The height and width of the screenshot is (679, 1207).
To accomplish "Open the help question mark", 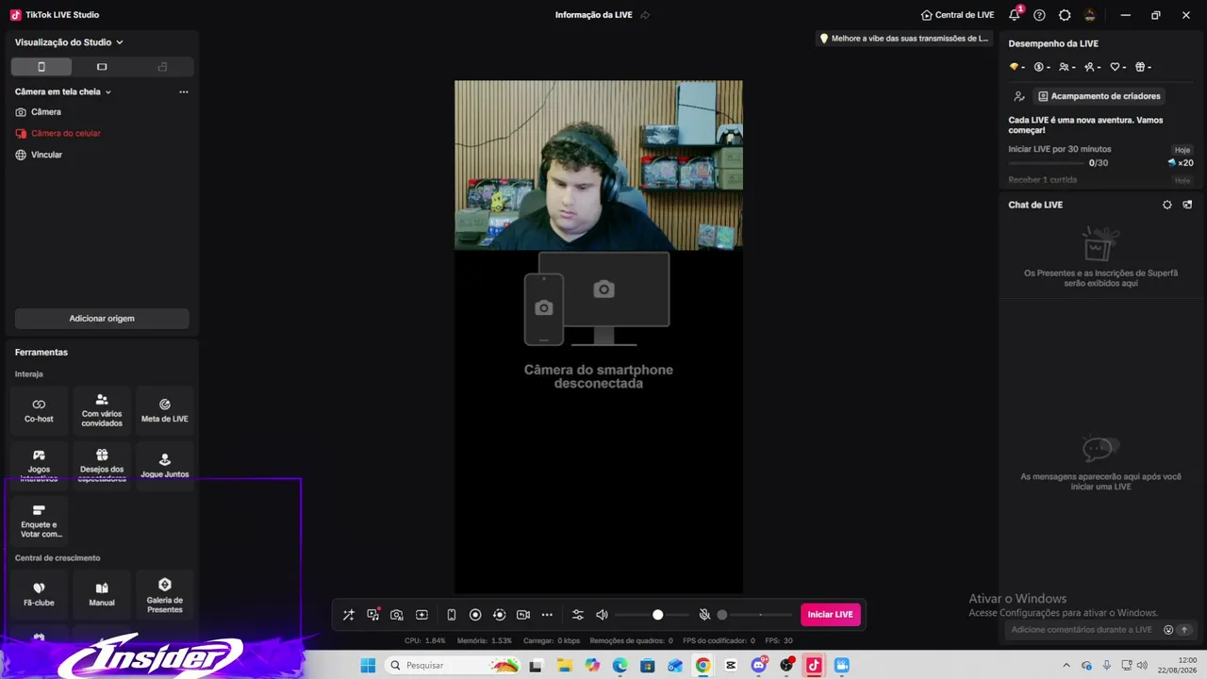I will coord(1039,15).
